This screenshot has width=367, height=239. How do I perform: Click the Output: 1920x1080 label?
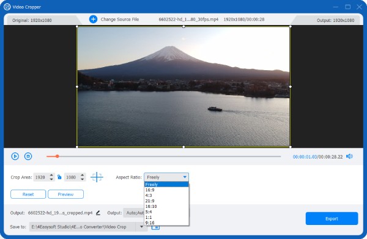point(335,20)
